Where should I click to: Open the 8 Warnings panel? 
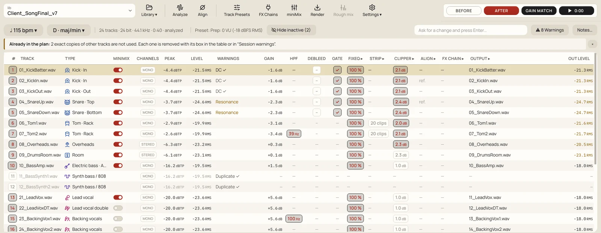(550, 30)
